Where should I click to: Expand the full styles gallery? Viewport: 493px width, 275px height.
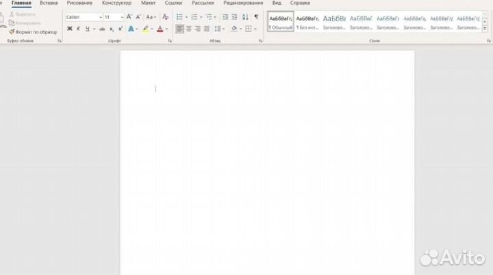click(x=485, y=29)
